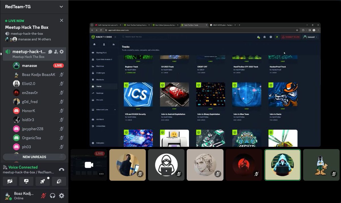Viewport: 341px width, 203px height.
Task: Open the Meetup Hack The Box live event title
Action: point(27,27)
